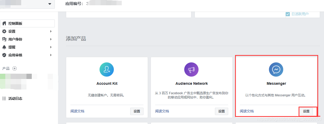Toggle the 日活跃用户 checkbox

(288, 14)
